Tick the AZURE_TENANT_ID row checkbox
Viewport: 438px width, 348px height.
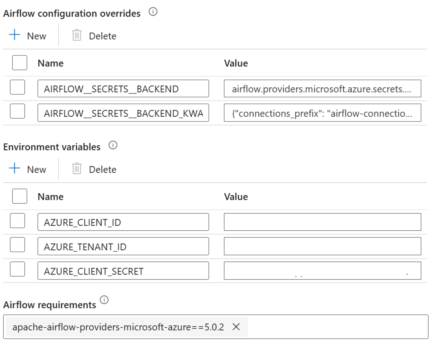coord(17,245)
